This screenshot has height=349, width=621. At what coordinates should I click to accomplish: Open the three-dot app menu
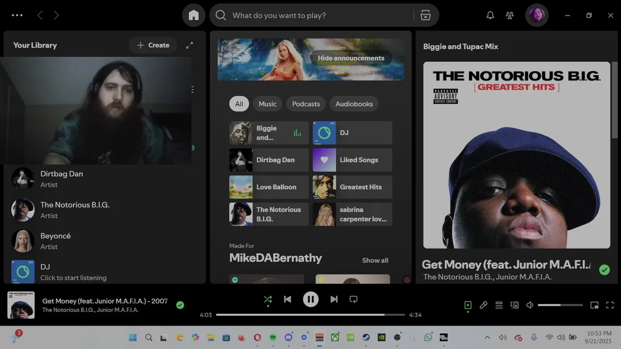[x=17, y=16]
